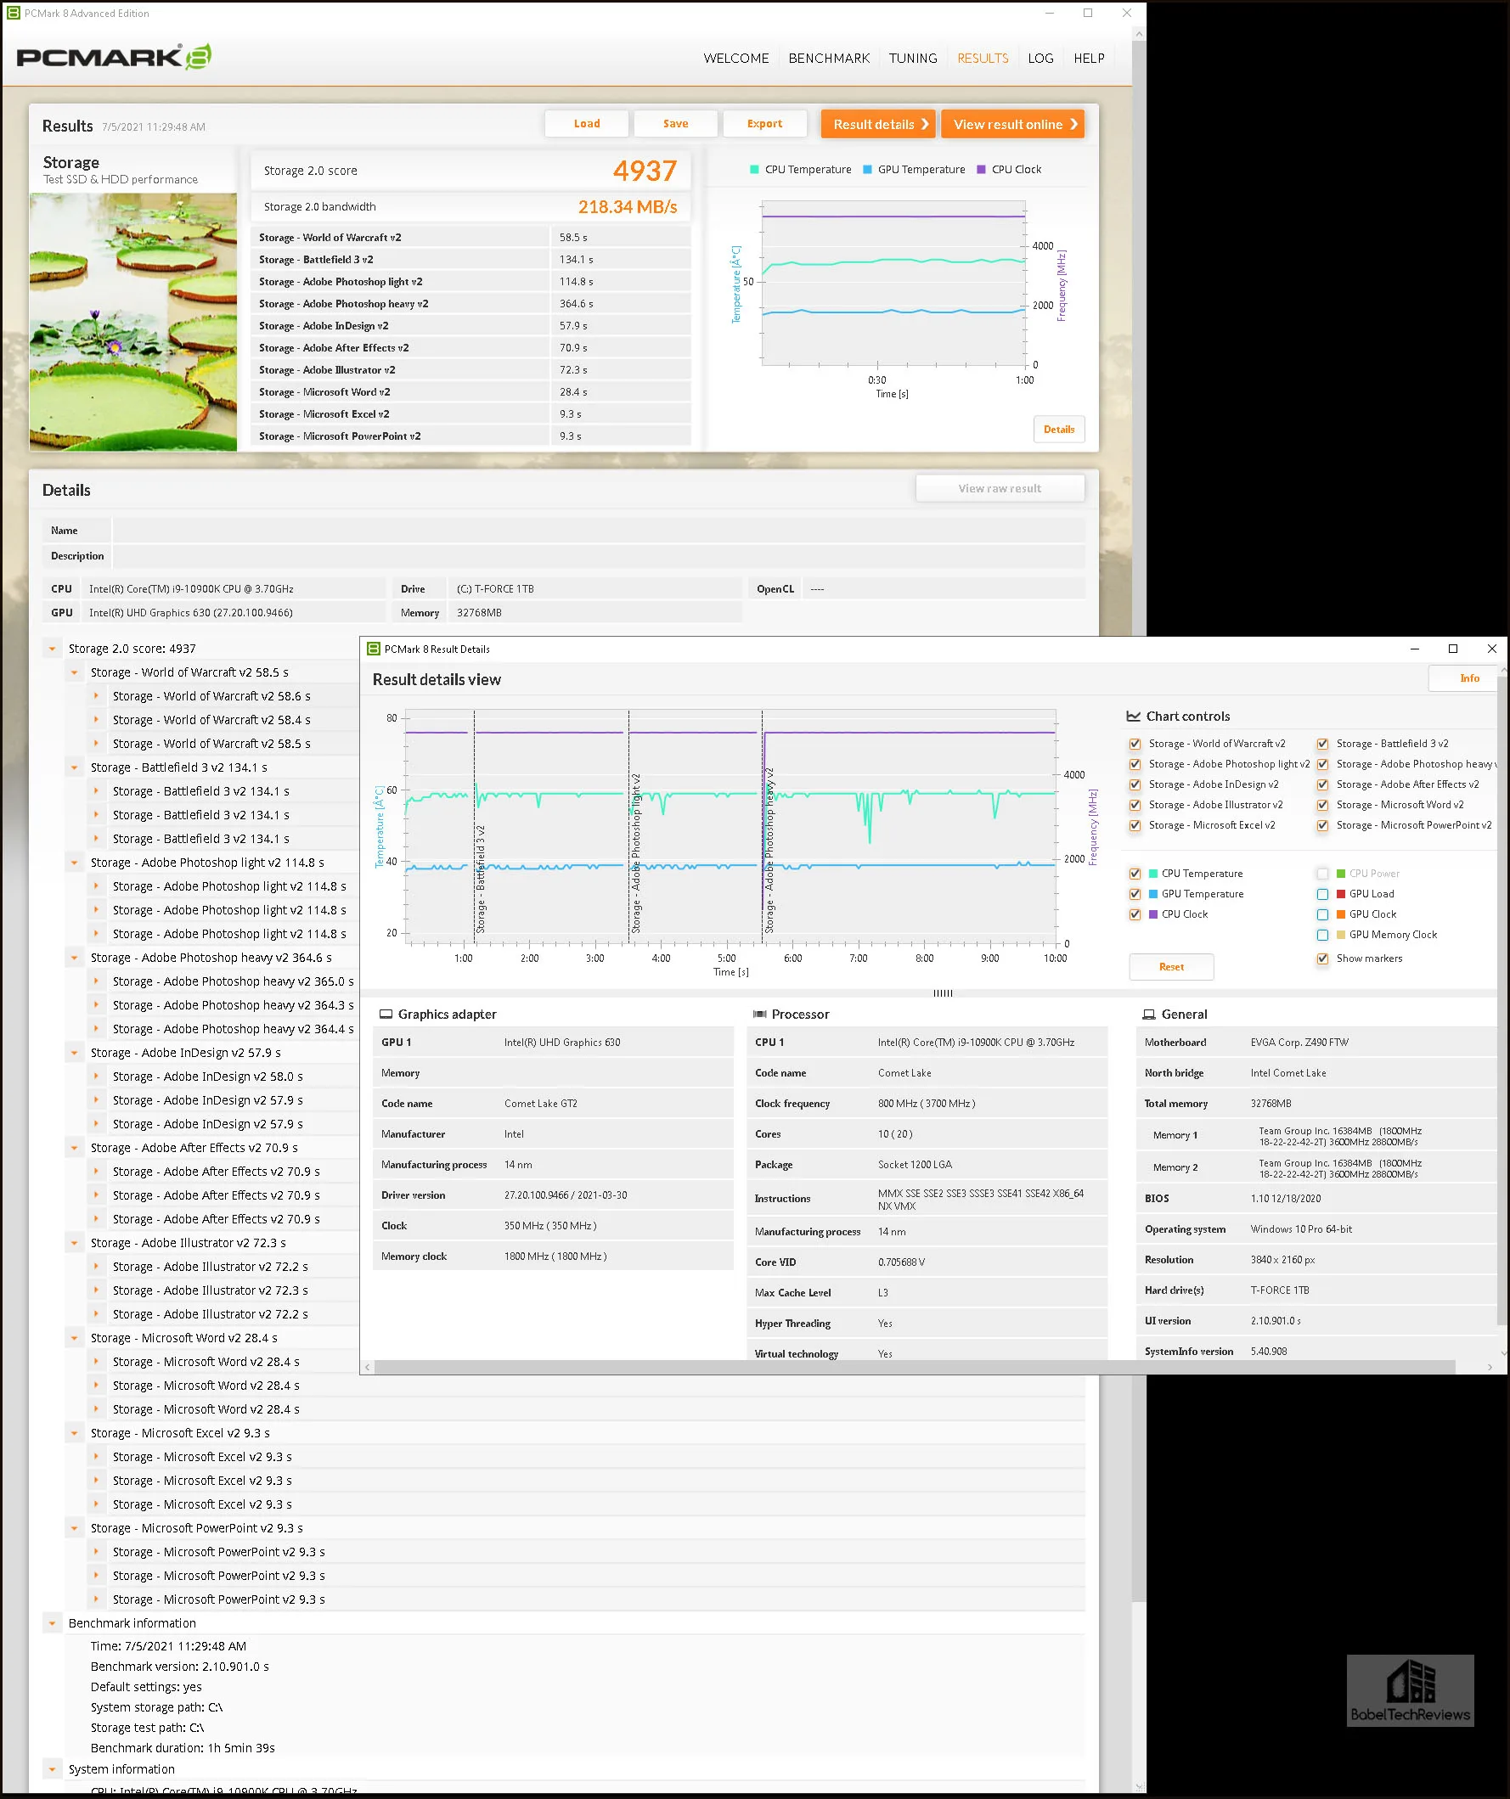Viewport: 1510px width, 1799px height.
Task: Toggle Storage - Adobe After Effects v2 chart checkbox
Action: click(x=1322, y=784)
